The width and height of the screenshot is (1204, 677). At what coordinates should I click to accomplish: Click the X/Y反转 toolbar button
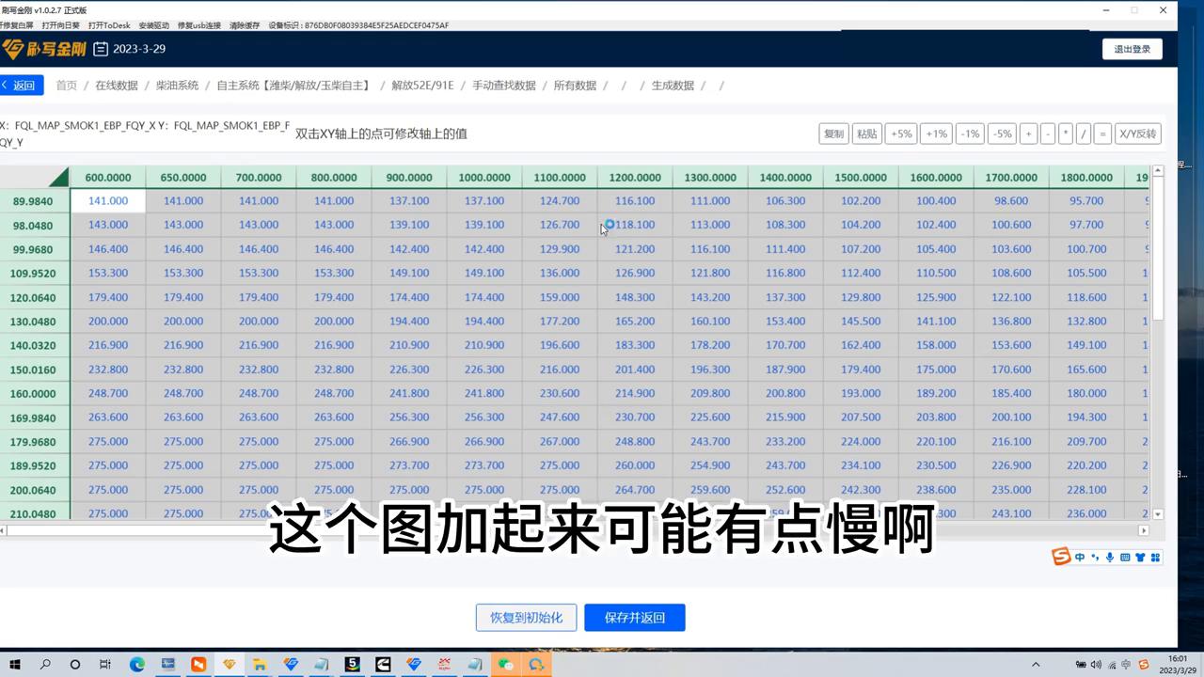click(x=1139, y=134)
